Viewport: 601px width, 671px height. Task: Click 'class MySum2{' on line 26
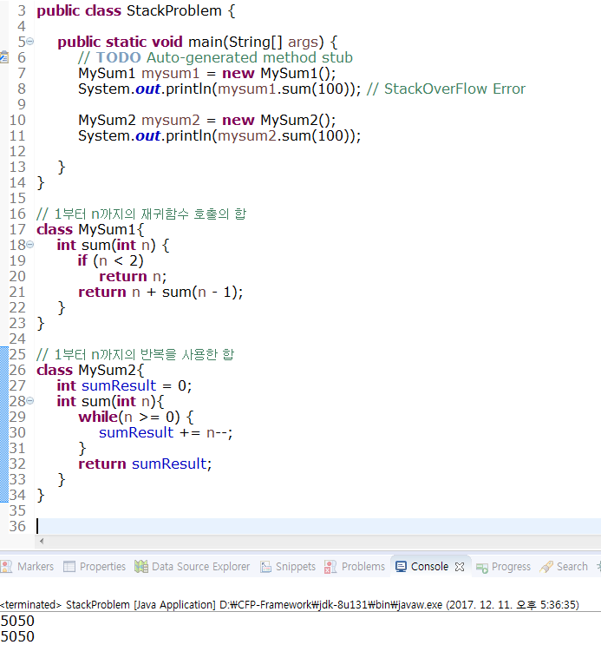click(90, 370)
